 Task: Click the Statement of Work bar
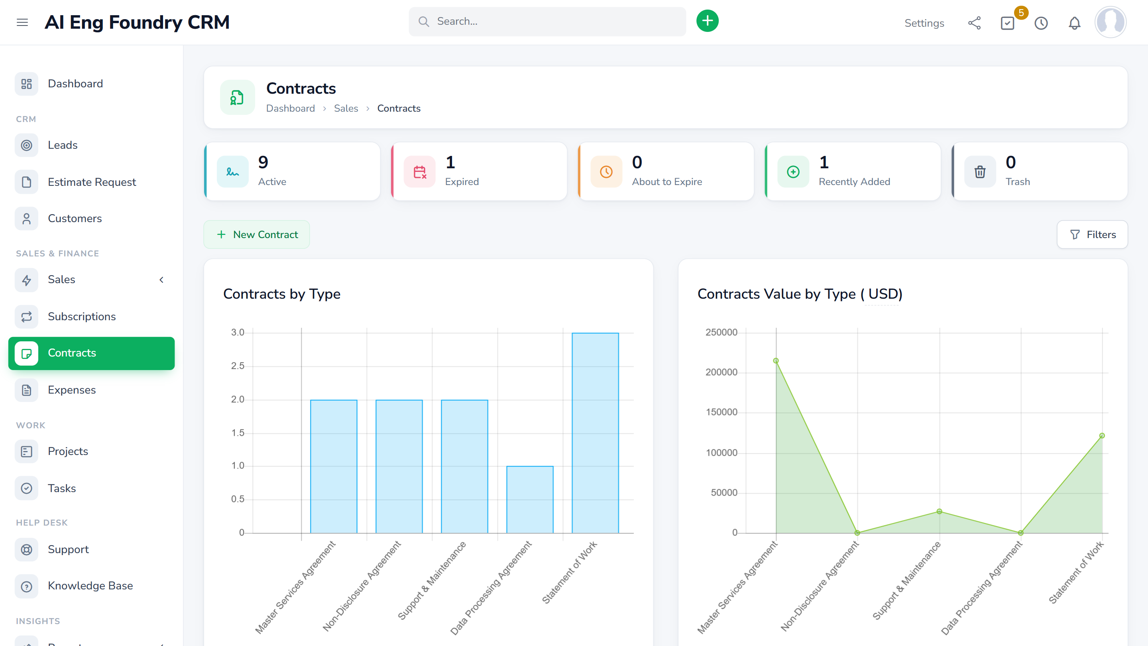click(596, 433)
